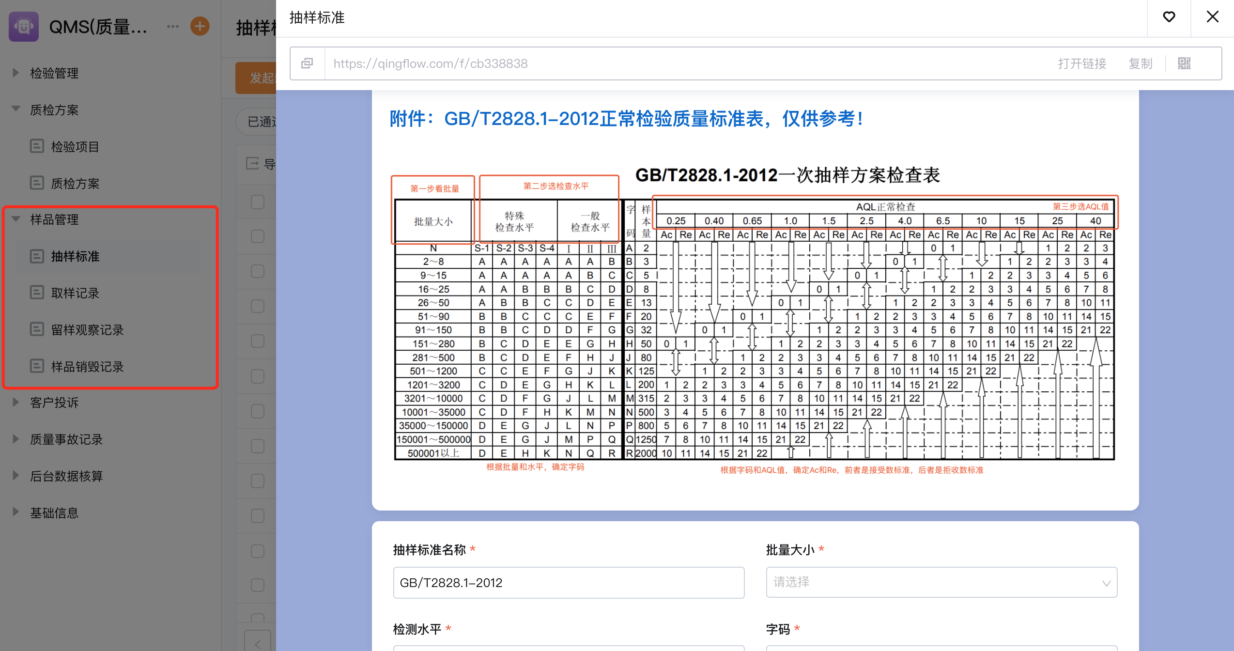The image size is (1234, 651).
Task: Click the 取样记录 form icon
Action: pyautogui.click(x=37, y=293)
